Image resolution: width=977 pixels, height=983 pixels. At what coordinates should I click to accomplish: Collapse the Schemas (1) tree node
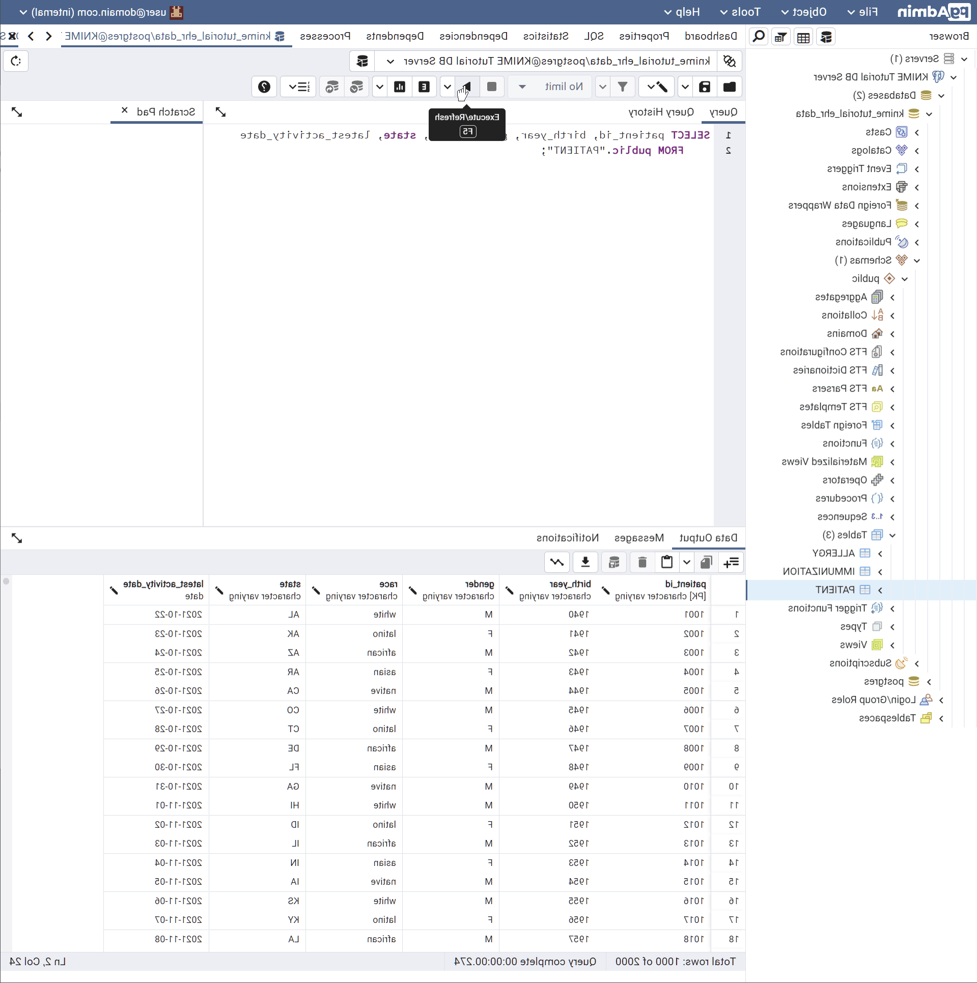coord(917,260)
